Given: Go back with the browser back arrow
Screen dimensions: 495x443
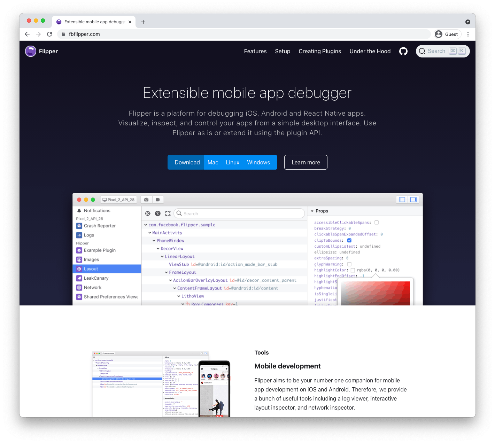Looking at the screenshot, I should (x=27, y=34).
